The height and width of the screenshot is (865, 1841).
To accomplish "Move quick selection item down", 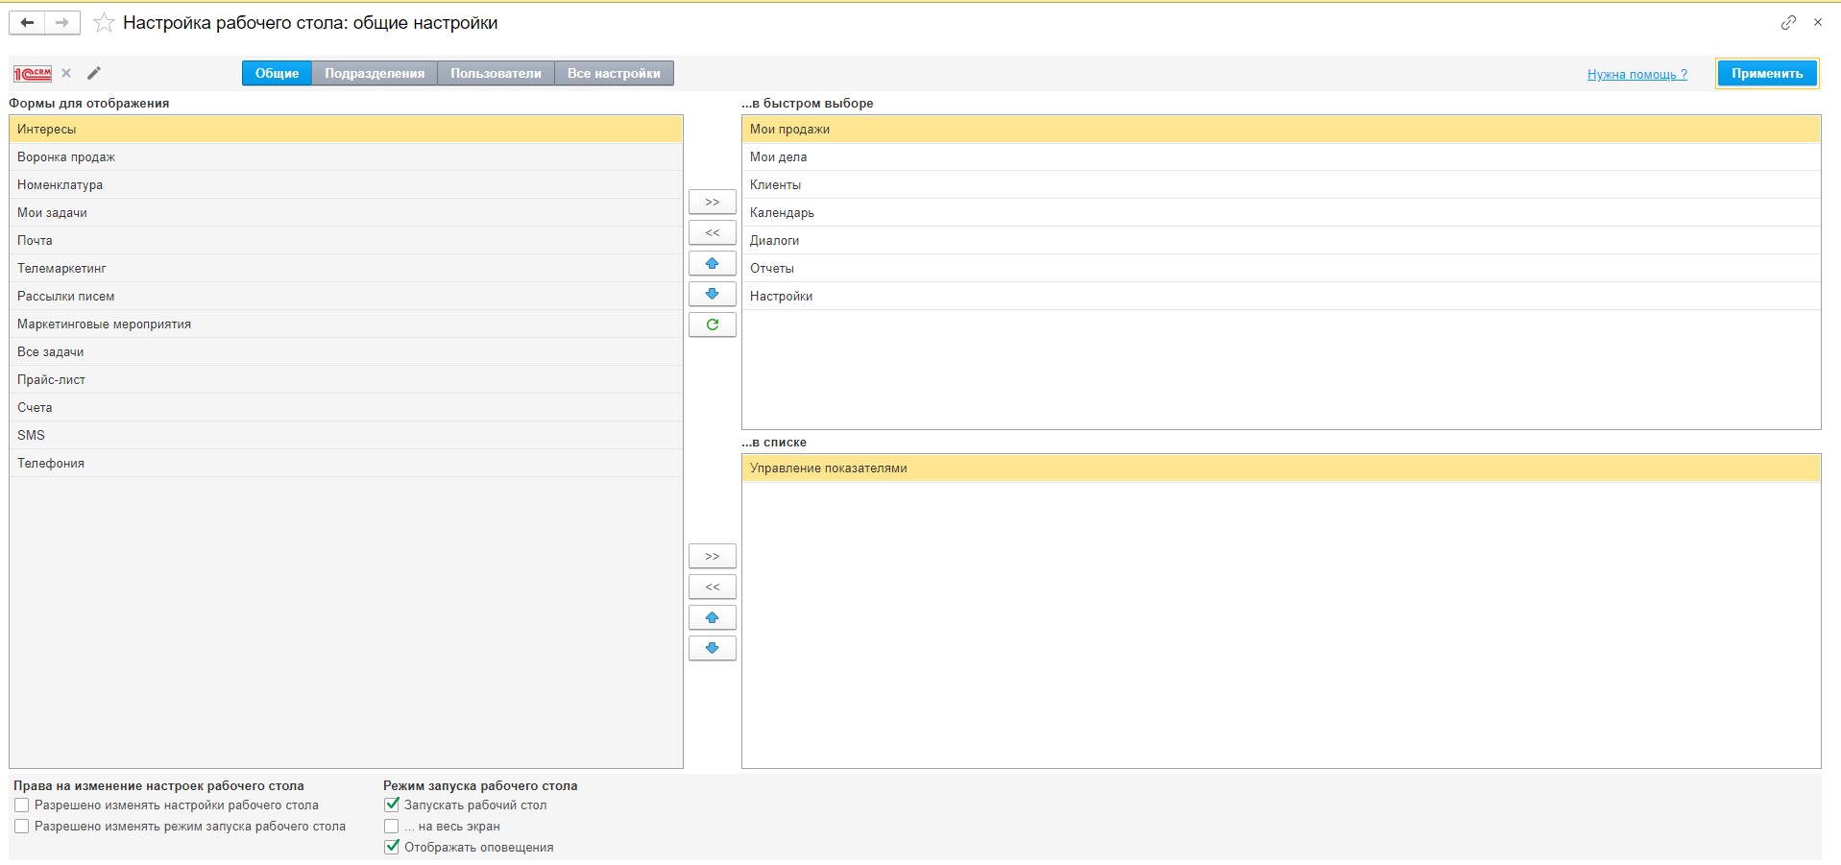I will tap(712, 294).
